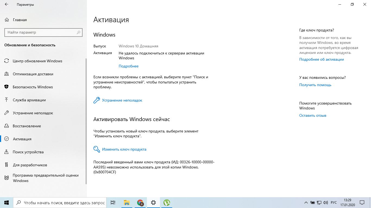Image resolution: width=371 pixels, height=208 pixels.
Task: Click the blue wrench troubleshooting icon
Action: tap(97, 100)
